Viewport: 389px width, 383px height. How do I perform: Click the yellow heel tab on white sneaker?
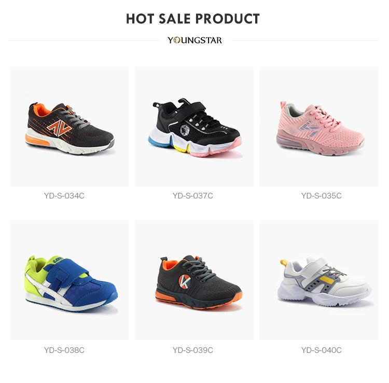click(x=284, y=262)
